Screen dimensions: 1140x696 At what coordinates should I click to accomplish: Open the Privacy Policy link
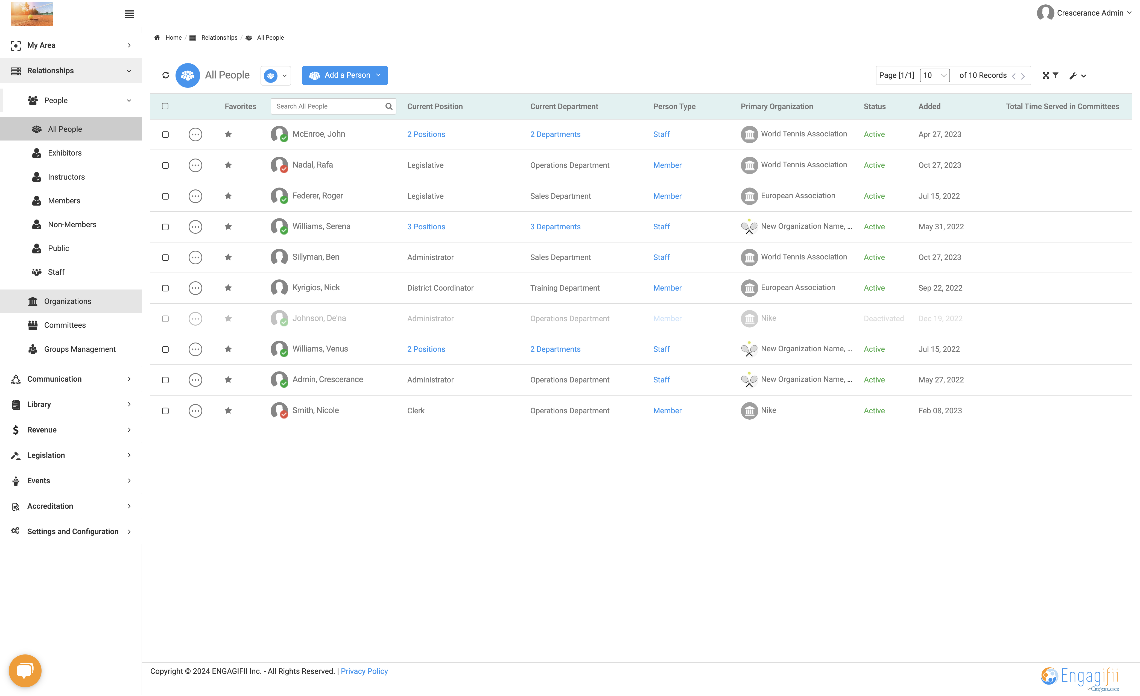click(364, 671)
